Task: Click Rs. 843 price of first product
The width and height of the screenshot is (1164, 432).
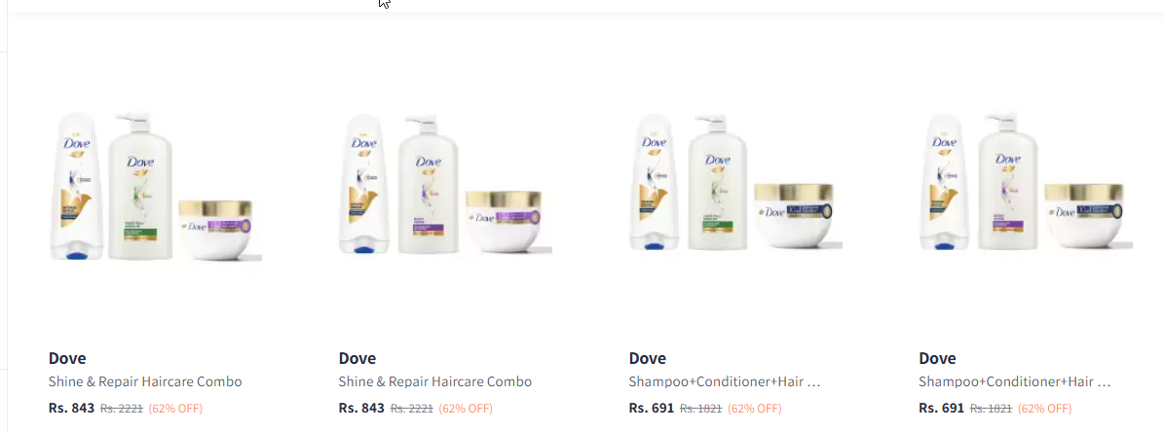Action: click(x=72, y=409)
